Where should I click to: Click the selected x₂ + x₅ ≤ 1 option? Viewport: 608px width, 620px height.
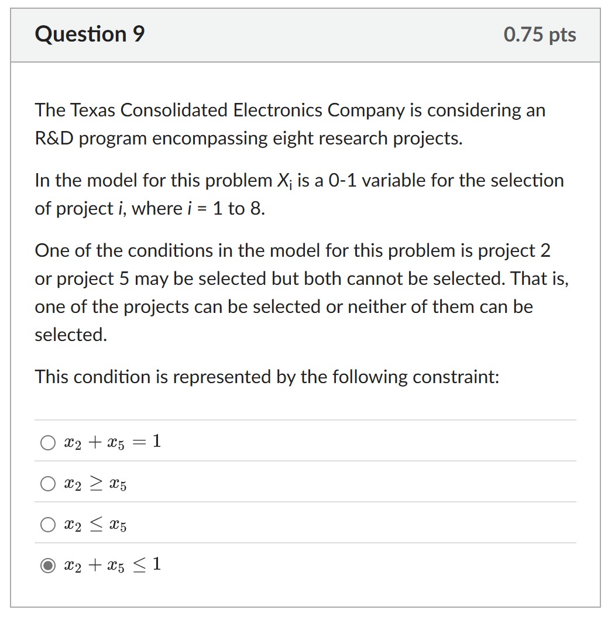pyautogui.click(x=48, y=566)
